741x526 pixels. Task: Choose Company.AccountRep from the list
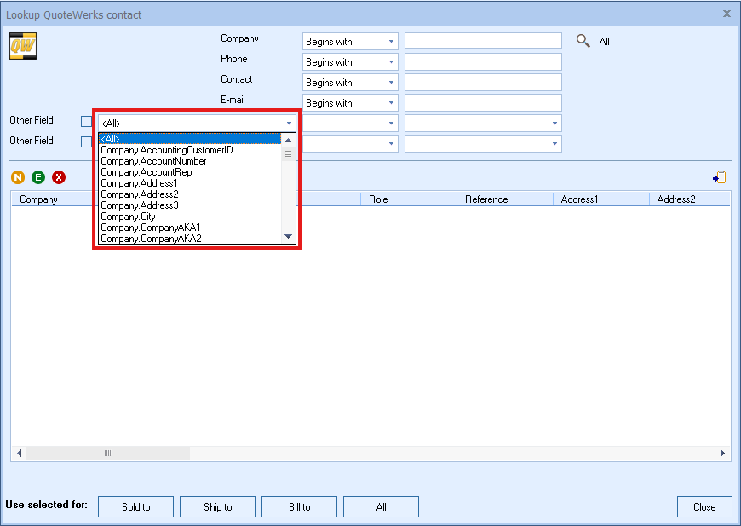[190, 172]
